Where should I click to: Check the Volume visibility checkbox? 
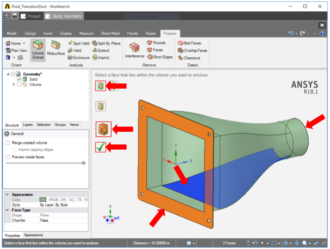click(x=19, y=84)
